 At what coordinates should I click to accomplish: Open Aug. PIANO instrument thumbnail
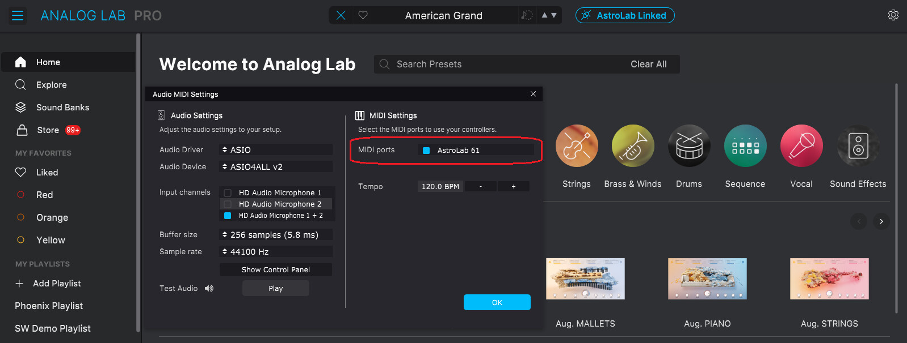coord(707,278)
